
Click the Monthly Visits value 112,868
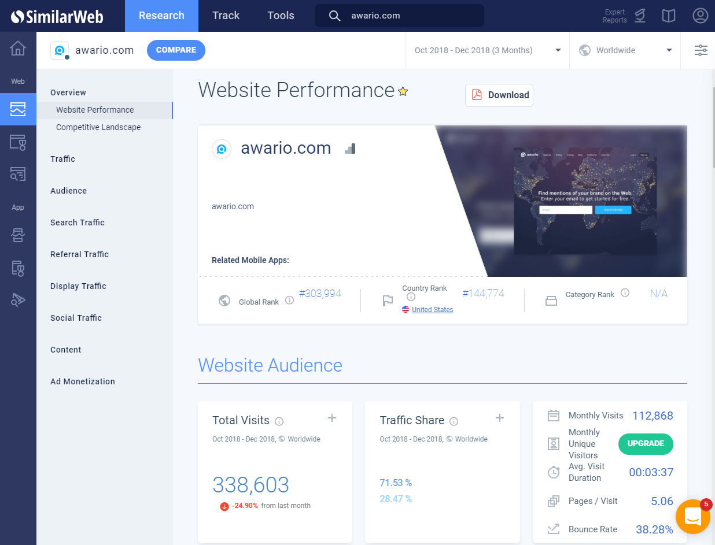pyautogui.click(x=653, y=416)
